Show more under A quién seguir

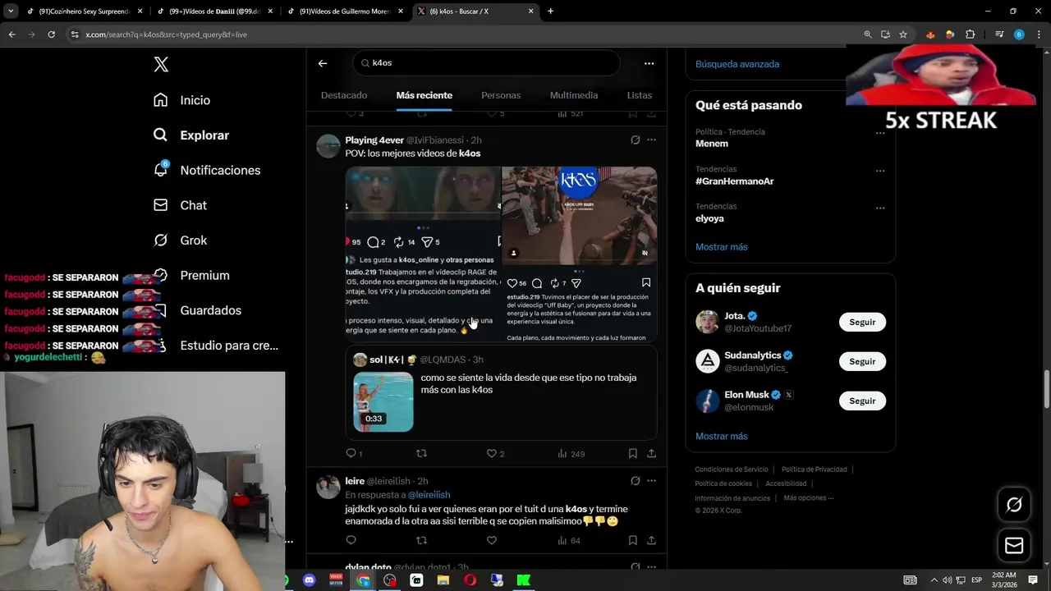click(x=722, y=437)
